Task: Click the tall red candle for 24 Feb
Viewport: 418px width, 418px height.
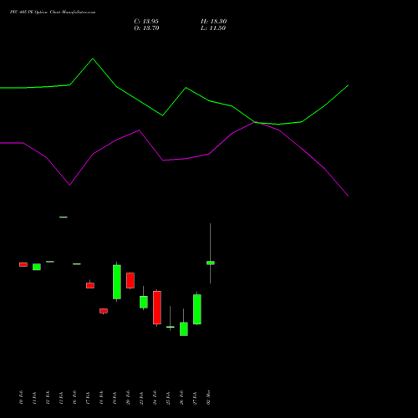Action: point(157,308)
